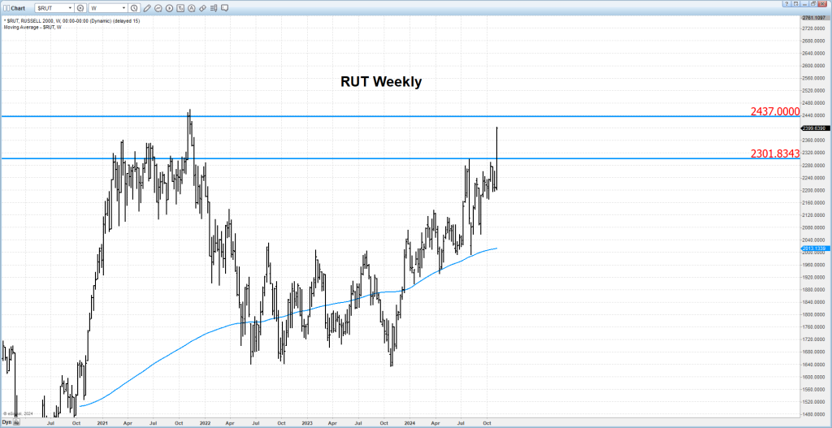Click the 2021 date axis label
Image resolution: width=832 pixels, height=428 pixels.
click(x=102, y=422)
